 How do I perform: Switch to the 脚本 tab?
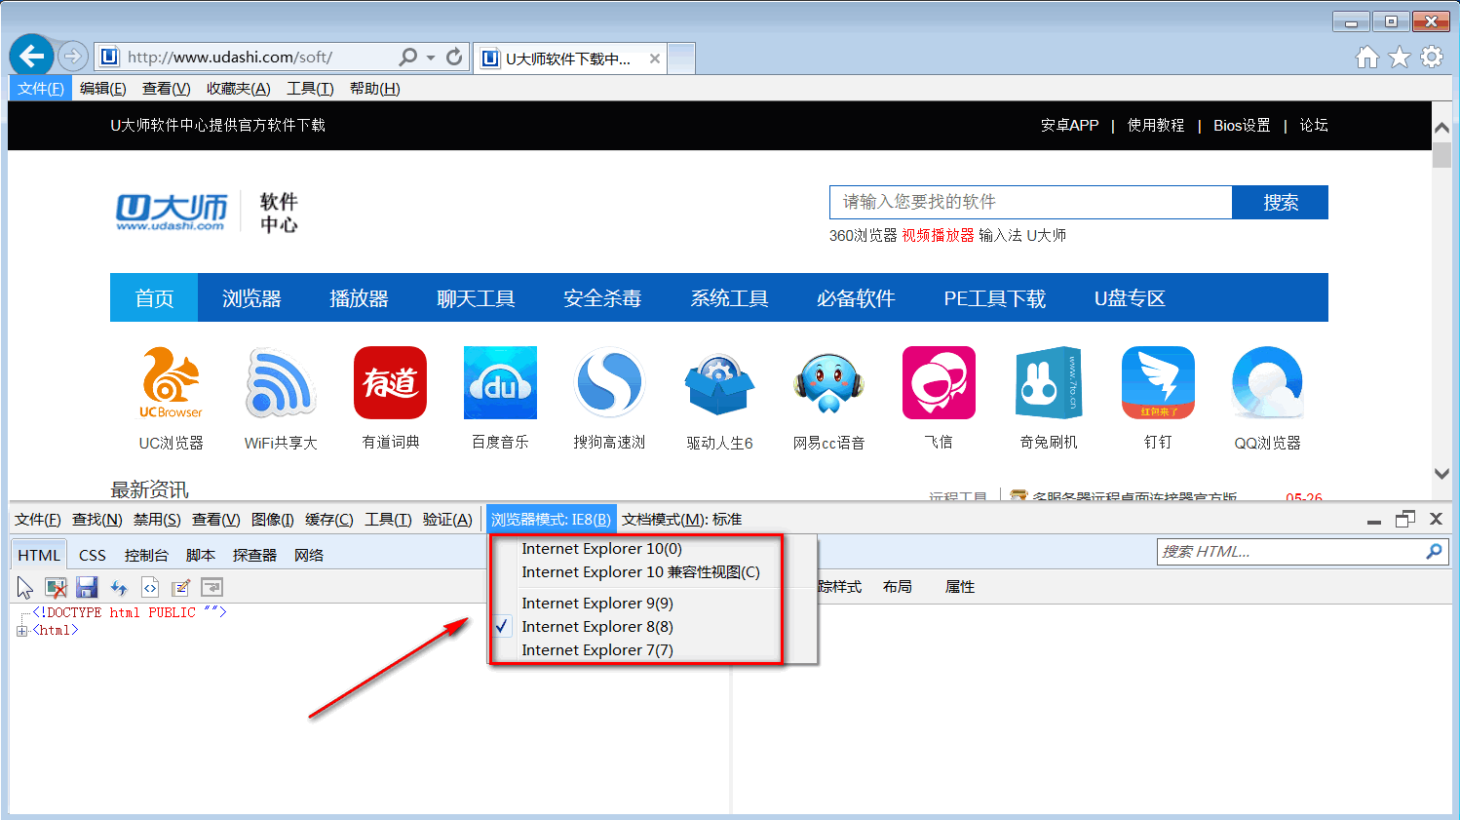pyautogui.click(x=201, y=555)
